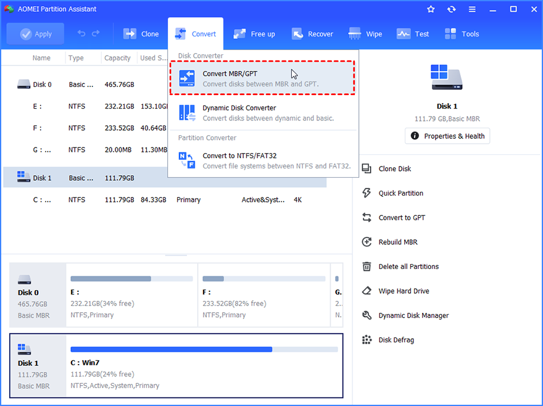
Task: Click the refresh icon in title bar
Action: pos(451,9)
